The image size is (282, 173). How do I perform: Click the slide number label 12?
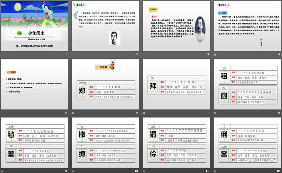tap(278, 171)
